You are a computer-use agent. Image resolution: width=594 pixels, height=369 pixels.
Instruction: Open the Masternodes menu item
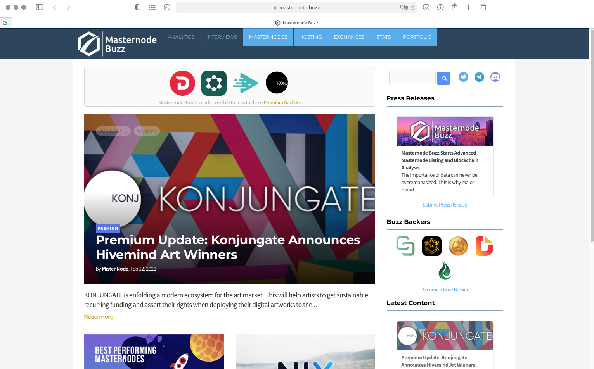click(x=268, y=37)
